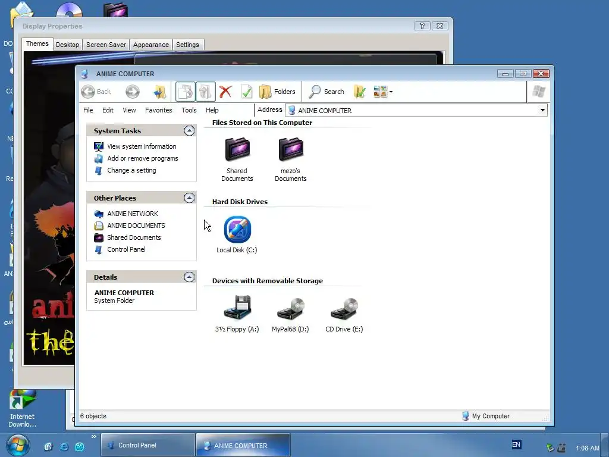Open the Tools menu
The width and height of the screenshot is (609, 457).
click(x=189, y=110)
